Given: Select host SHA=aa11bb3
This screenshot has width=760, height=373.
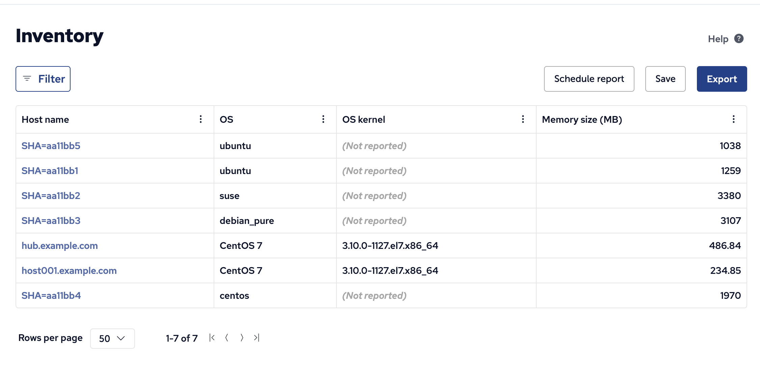Looking at the screenshot, I should tap(51, 220).
